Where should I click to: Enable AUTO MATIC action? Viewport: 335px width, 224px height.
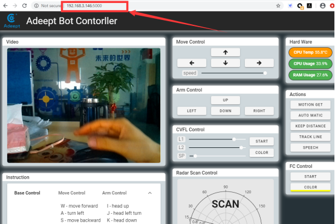[x=310, y=115]
